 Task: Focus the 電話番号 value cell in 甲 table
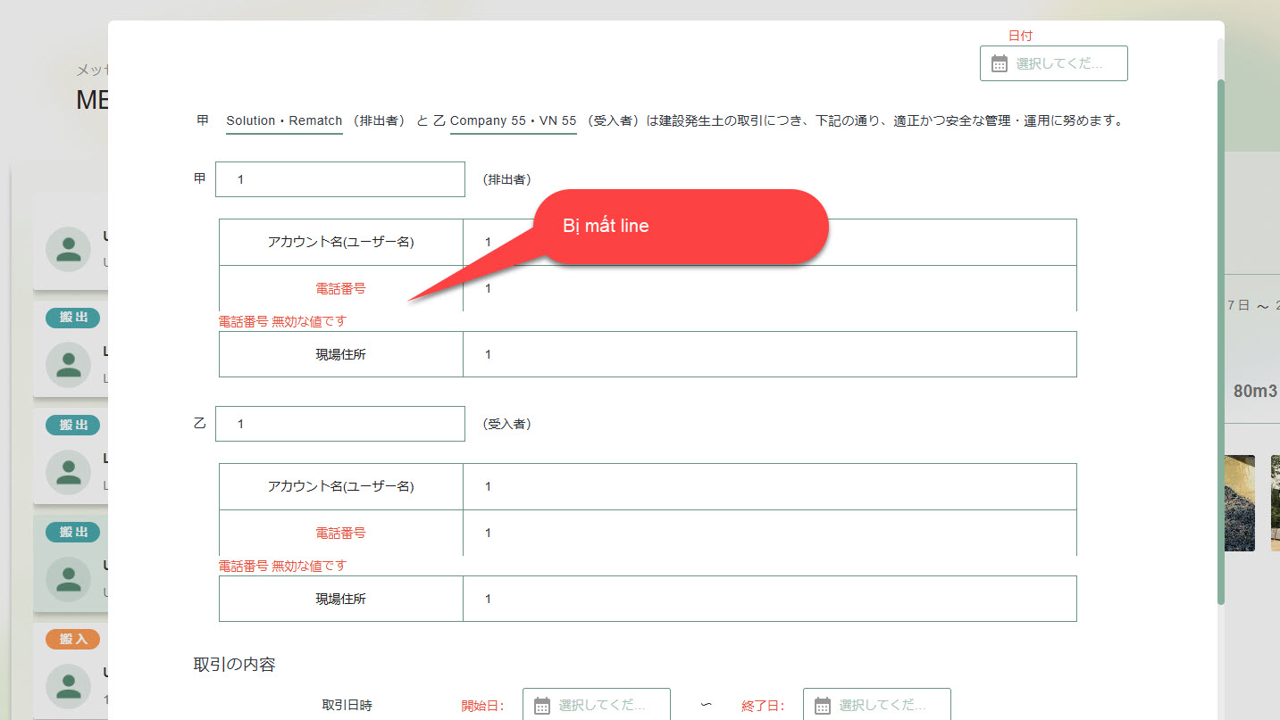pos(768,288)
